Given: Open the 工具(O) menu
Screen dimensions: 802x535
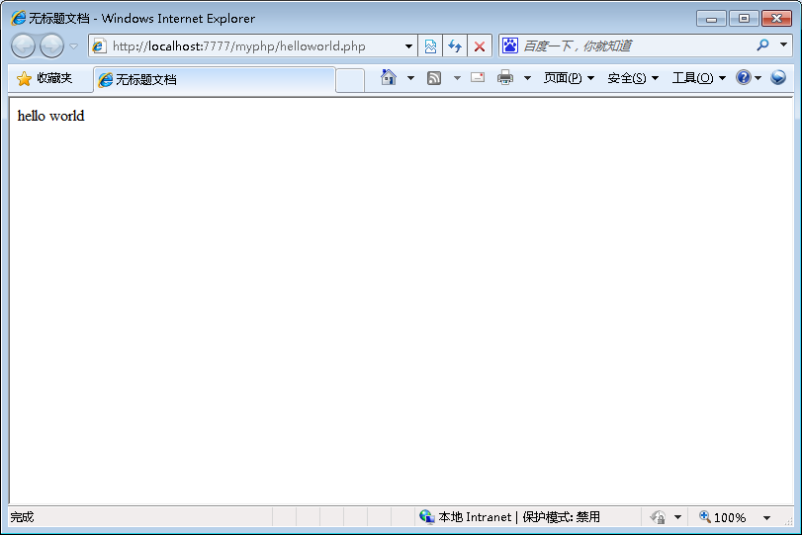Looking at the screenshot, I should pos(699,78).
